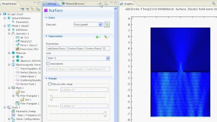Screen dimensions: 217x122
Task: Select the Air (r1) rectangle icon
Action: click(18, 37)
